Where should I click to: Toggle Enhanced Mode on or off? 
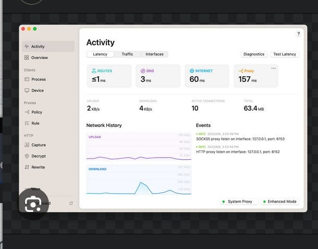tap(280, 201)
